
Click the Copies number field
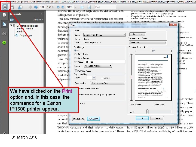coord(90,78)
